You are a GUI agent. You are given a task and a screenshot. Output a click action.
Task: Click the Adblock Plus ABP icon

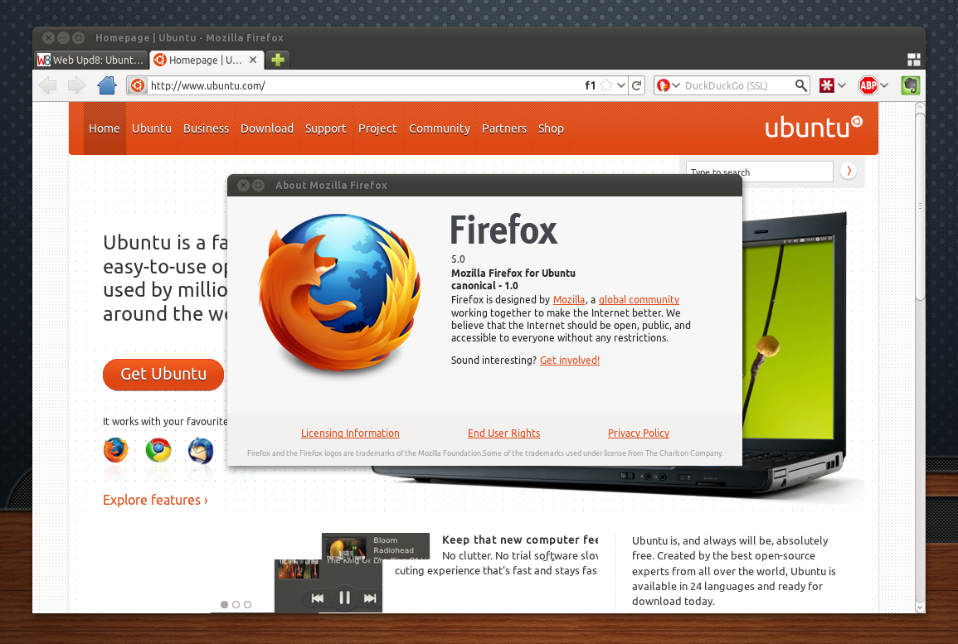pyautogui.click(x=868, y=85)
